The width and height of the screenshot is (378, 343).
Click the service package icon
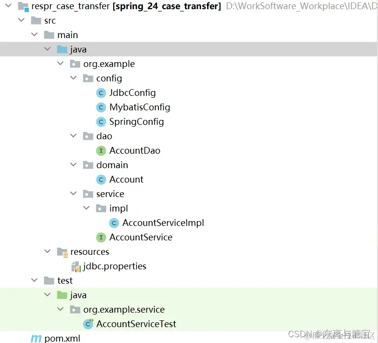(x=88, y=194)
